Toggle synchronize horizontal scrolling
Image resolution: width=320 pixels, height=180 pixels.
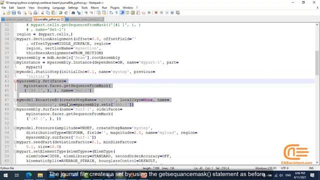coord(104,13)
